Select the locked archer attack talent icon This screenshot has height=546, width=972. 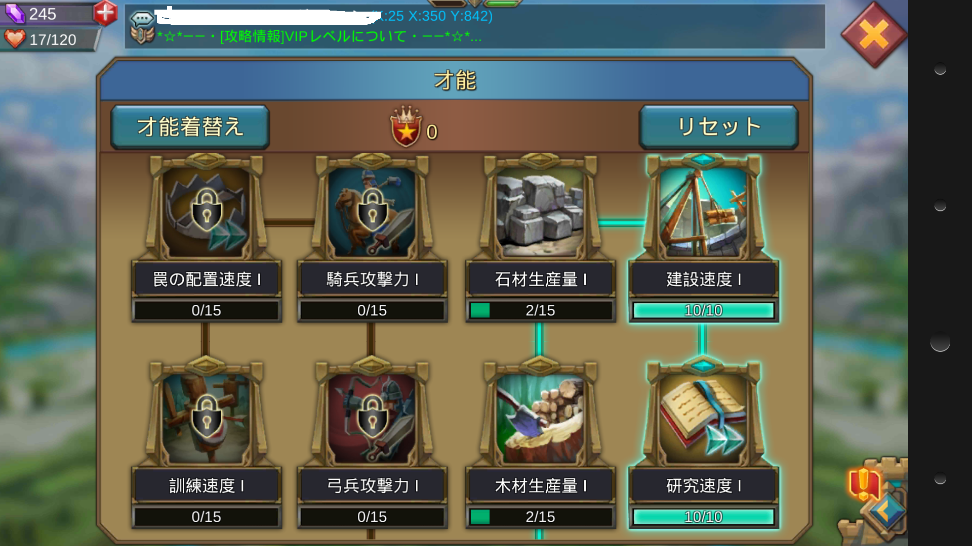pos(372,419)
